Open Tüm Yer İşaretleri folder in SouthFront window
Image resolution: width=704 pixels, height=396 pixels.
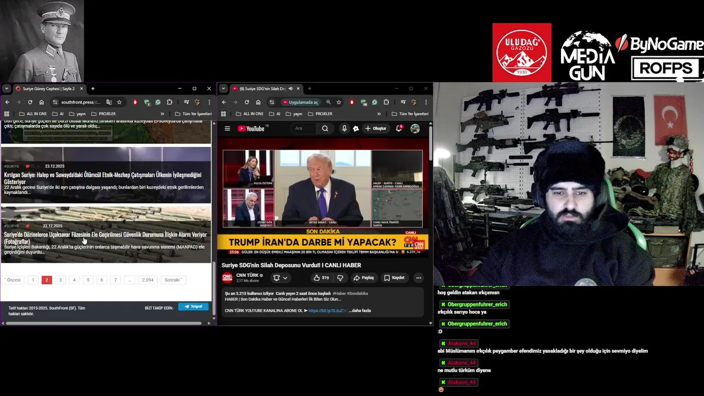[193, 114]
